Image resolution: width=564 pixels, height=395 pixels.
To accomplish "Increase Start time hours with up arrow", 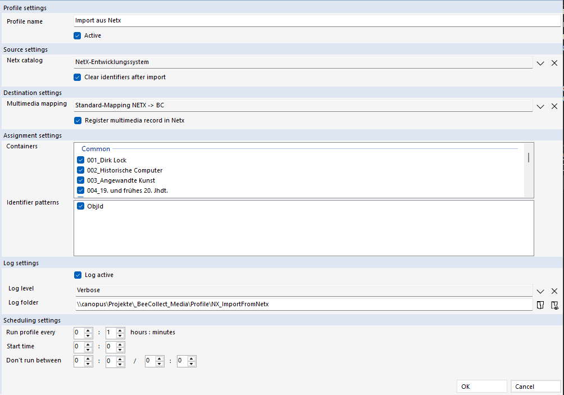I will (88, 344).
